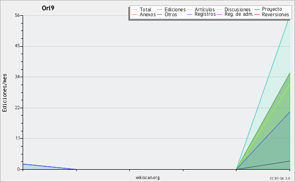Click the y-axis value 45
Screen dimensions: 295x182
[17, 46]
